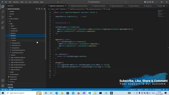Screen dimensions: 169x95
Task: Open the Source Control view
Action: (x=3, y=17)
